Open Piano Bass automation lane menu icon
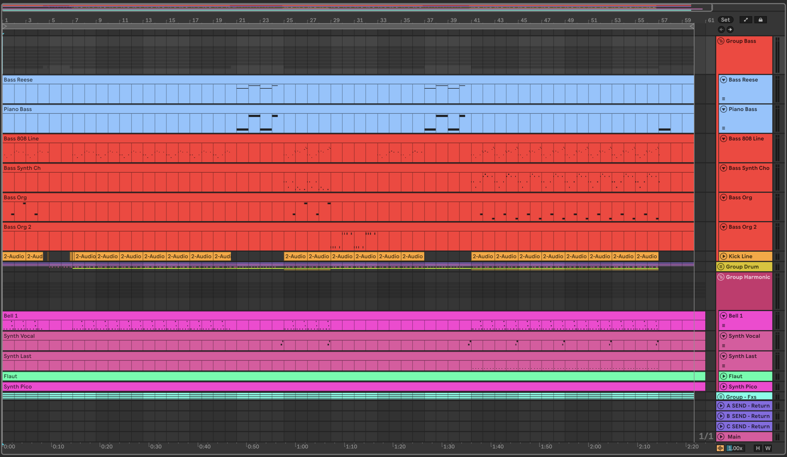 723,128
